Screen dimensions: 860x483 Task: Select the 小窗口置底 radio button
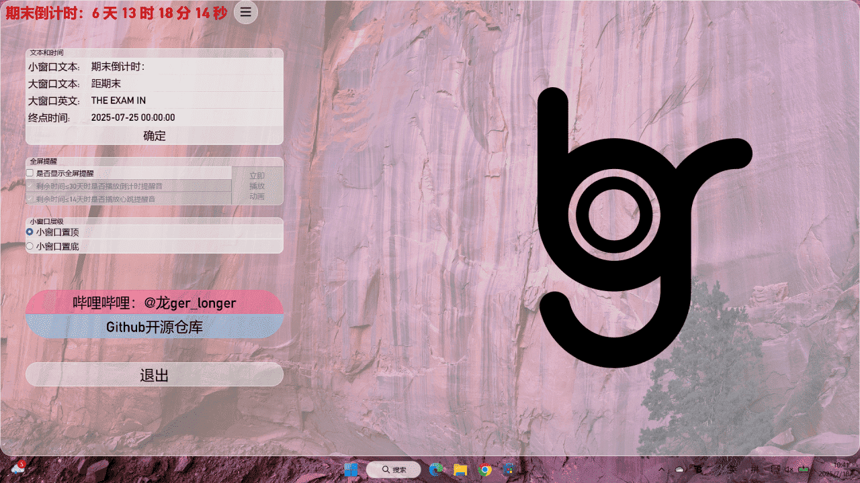click(x=30, y=246)
